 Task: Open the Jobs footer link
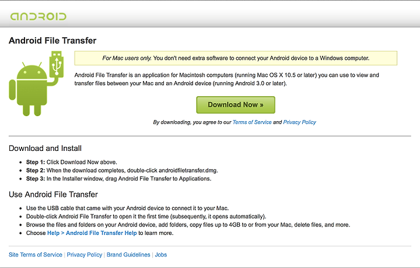pyautogui.click(x=161, y=255)
